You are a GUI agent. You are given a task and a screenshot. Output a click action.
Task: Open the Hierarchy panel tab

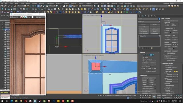click(146, 16)
